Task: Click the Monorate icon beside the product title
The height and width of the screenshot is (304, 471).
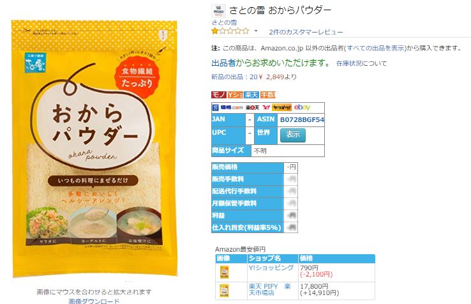Action: coord(218,11)
